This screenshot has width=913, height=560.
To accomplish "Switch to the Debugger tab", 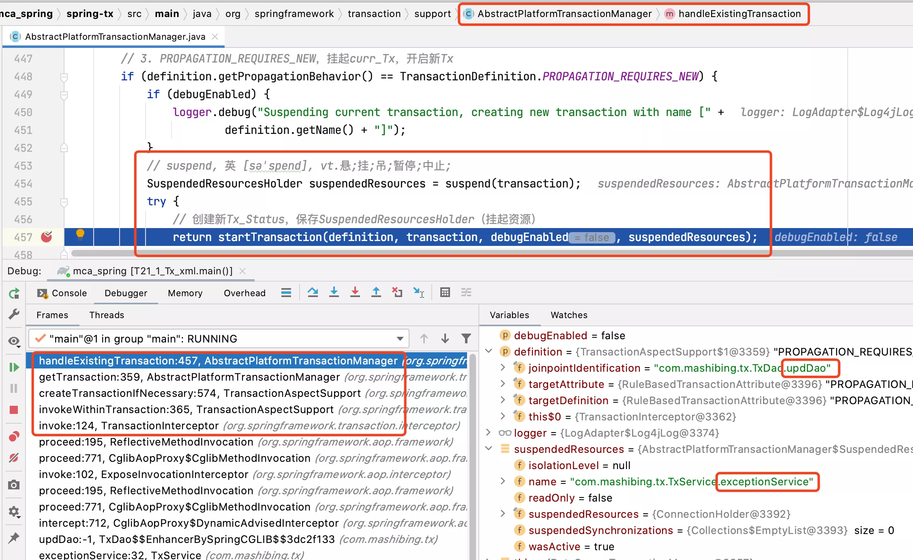I will pyautogui.click(x=126, y=293).
